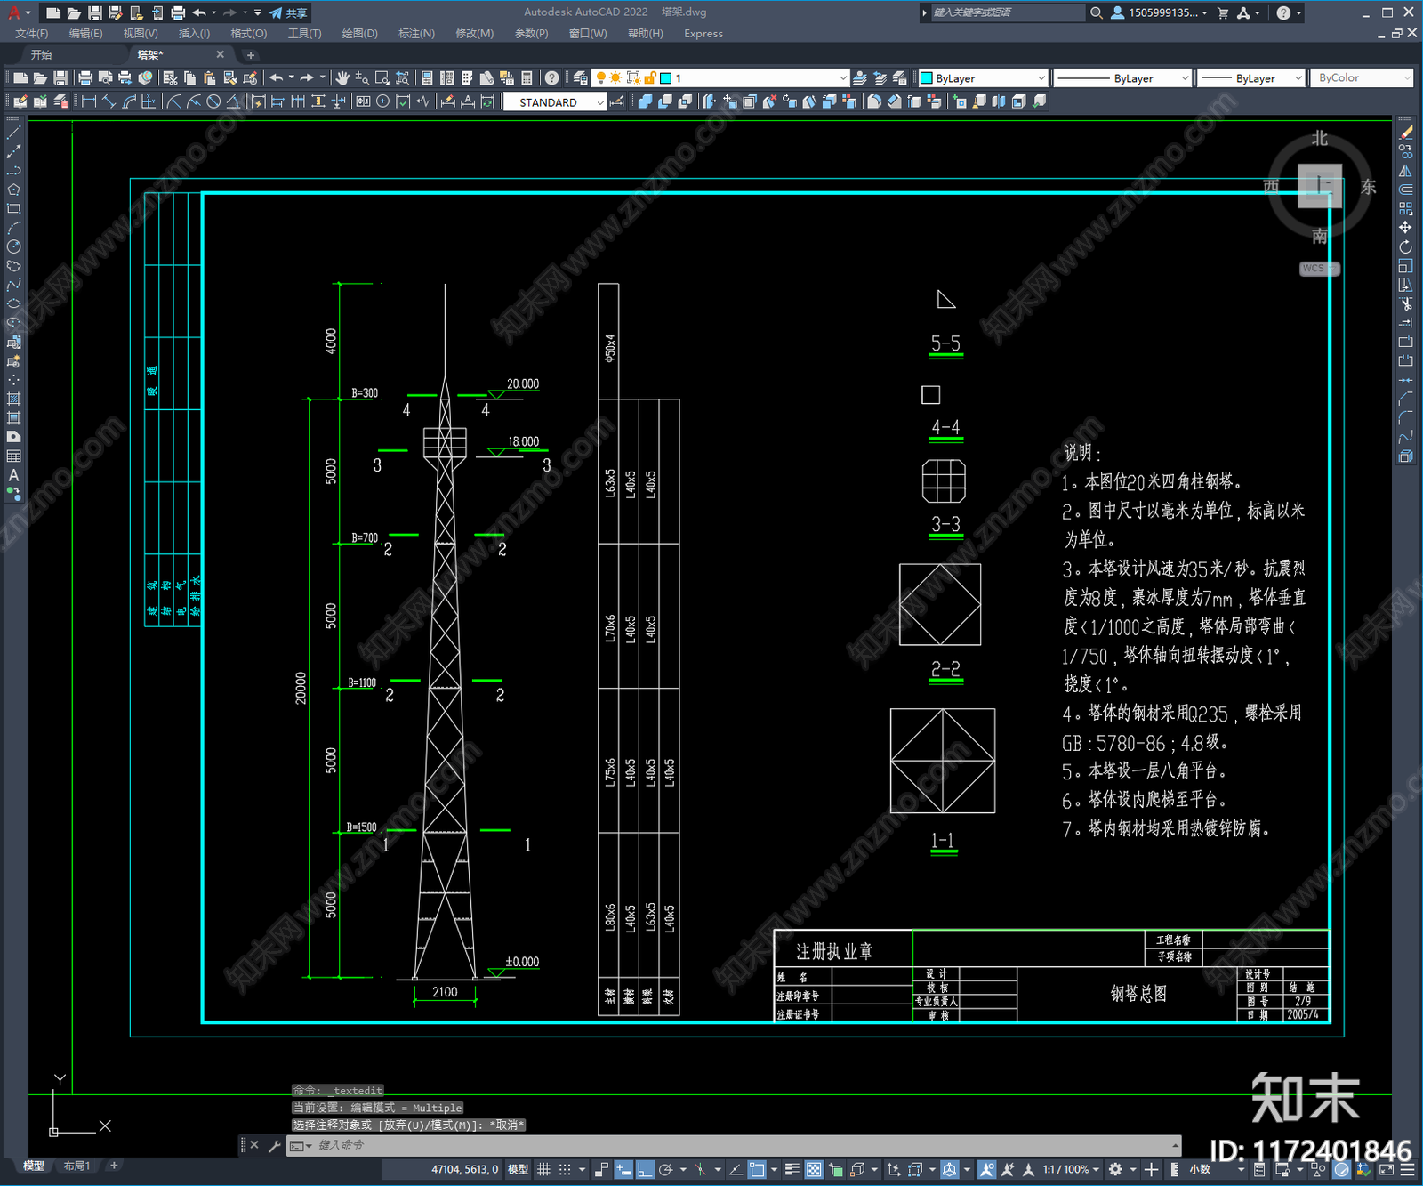Click the Save icon in the quick access toolbar

[94, 12]
